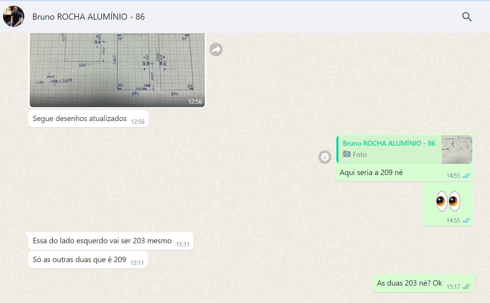The height and width of the screenshot is (303, 490).
Task: Open contact info from the header name
Action: (88, 17)
